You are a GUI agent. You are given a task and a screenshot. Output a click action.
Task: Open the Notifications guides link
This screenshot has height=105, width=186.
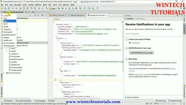(x=141, y=74)
